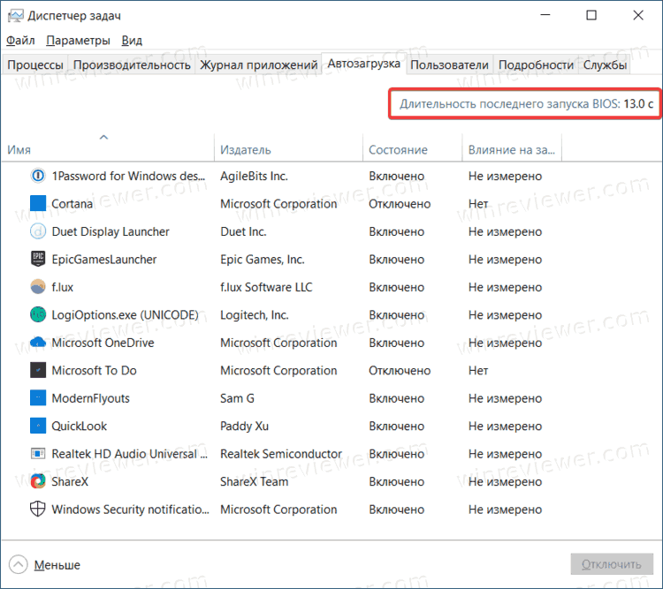
Task: Click Отключено status in To Do row
Action: [x=400, y=371]
